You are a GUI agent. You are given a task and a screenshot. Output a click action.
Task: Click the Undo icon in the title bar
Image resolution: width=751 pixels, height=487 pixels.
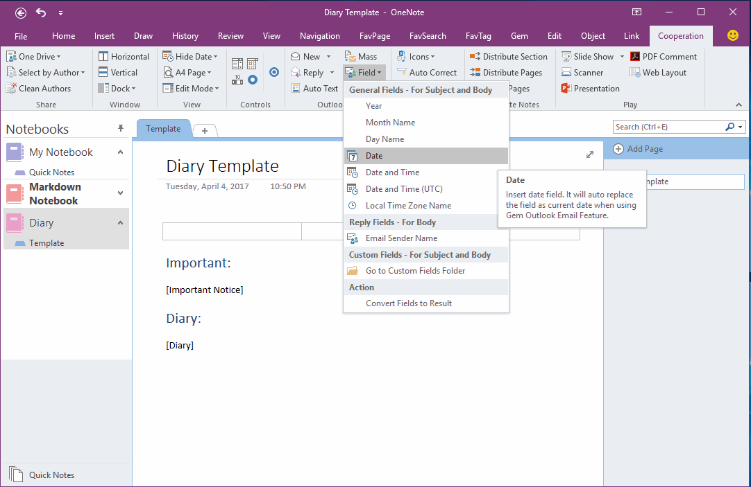point(41,13)
